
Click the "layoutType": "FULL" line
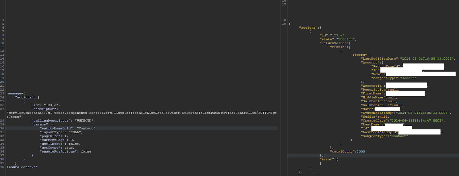[61, 132]
